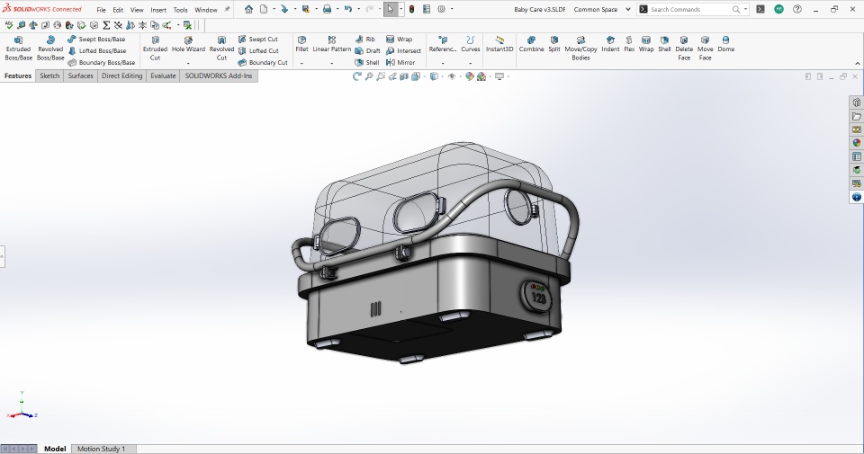The width and height of the screenshot is (864, 454).
Task: Open the Motion Study 1 tab
Action: [101, 449]
